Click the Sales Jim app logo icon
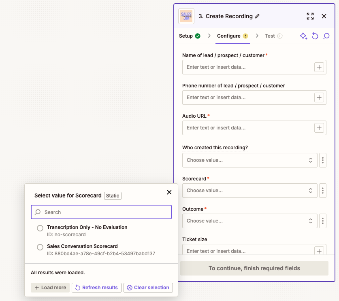 tap(186, 16)
